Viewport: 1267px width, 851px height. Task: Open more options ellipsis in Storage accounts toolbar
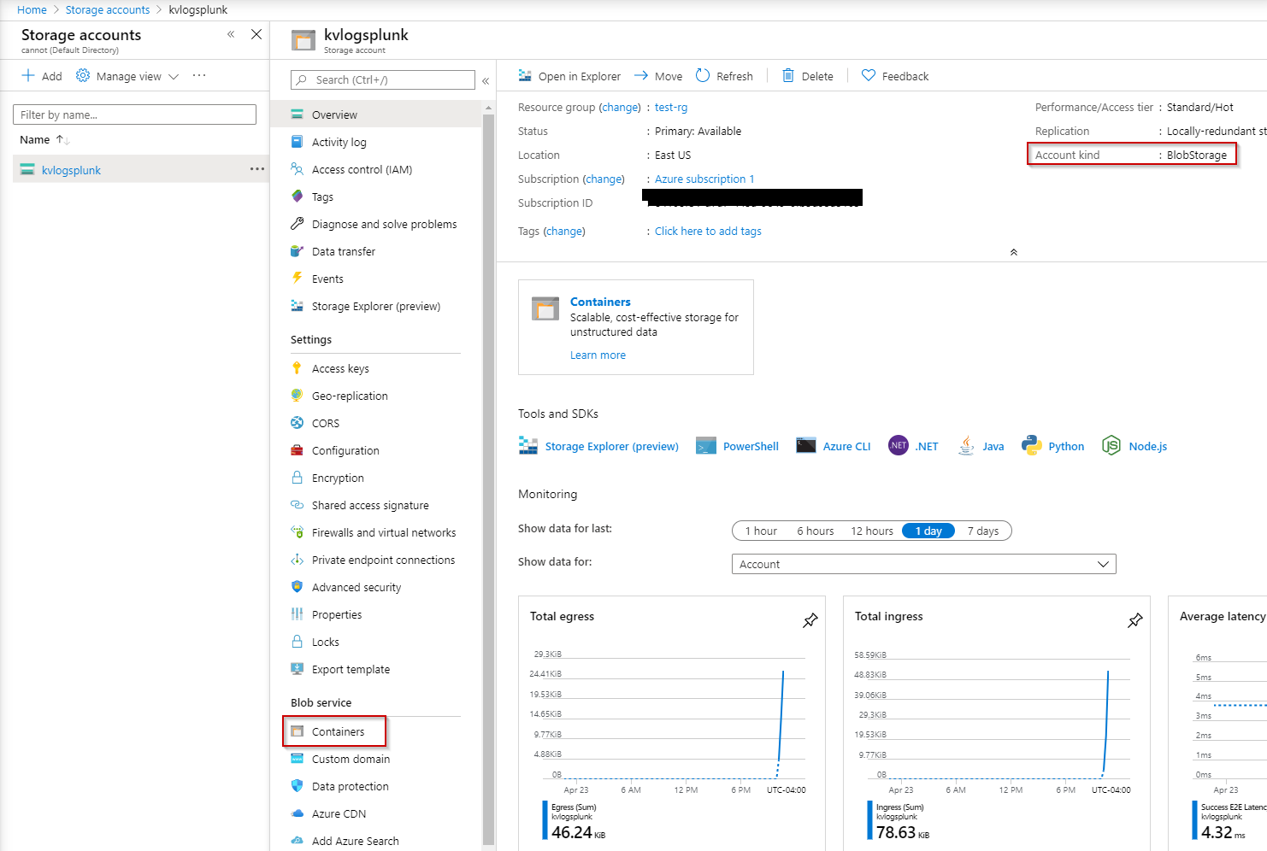tap(199, 75)
